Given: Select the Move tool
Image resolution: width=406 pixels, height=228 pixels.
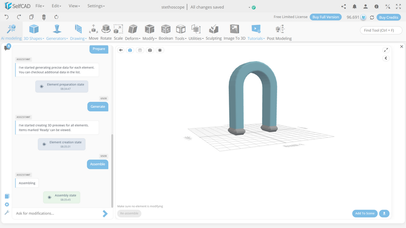Looking at the screenshot, I should click(x=94, y=32).
